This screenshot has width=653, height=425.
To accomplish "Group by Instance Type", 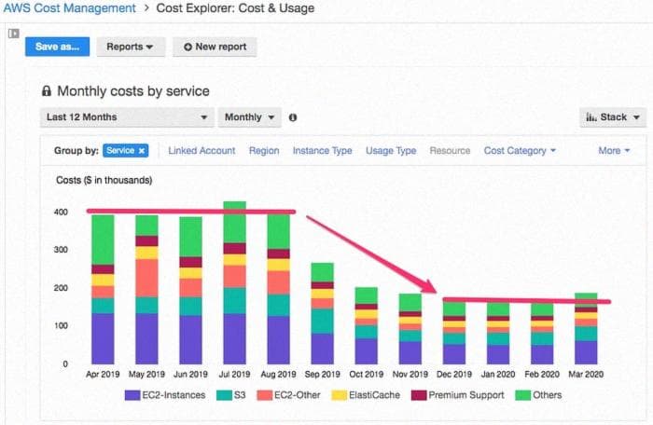I will (x=323, y=151).
